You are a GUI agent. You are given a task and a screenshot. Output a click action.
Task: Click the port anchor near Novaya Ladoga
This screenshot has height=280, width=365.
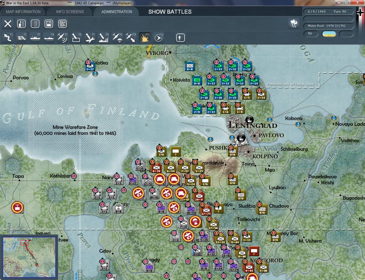coord(334,118)
